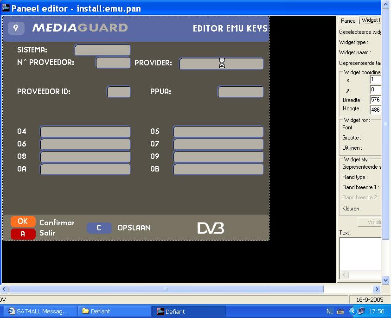Image resolution: width=391 pixels, height=318 pixels.
Task: Switch to the Paneel tab
Action: [x=348, y=21]
